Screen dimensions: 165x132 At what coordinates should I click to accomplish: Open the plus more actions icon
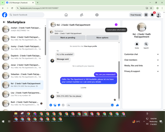pyautogui.click(x=51, y=105)
